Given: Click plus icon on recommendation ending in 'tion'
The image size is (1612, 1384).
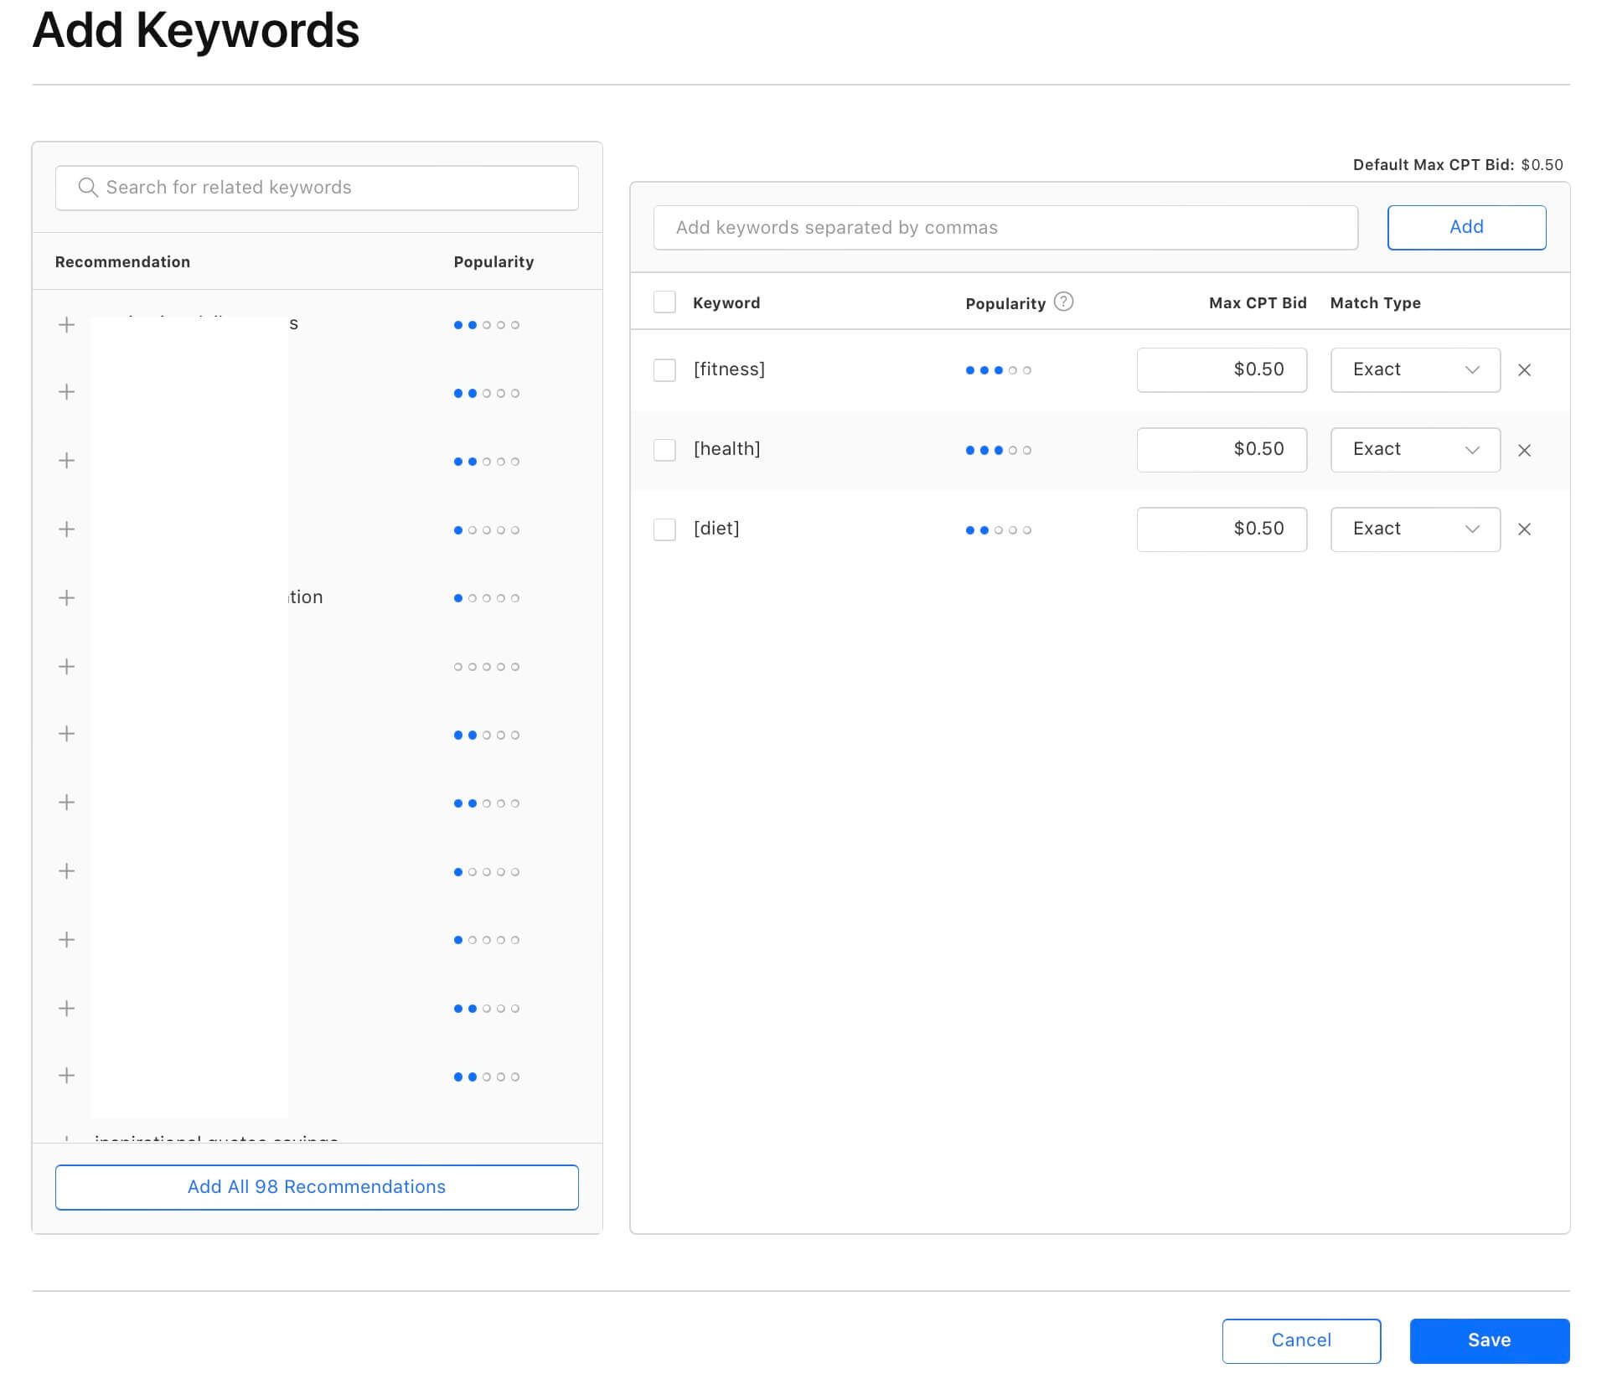Looking at the screenshot, I should click(x=67, y=598).
